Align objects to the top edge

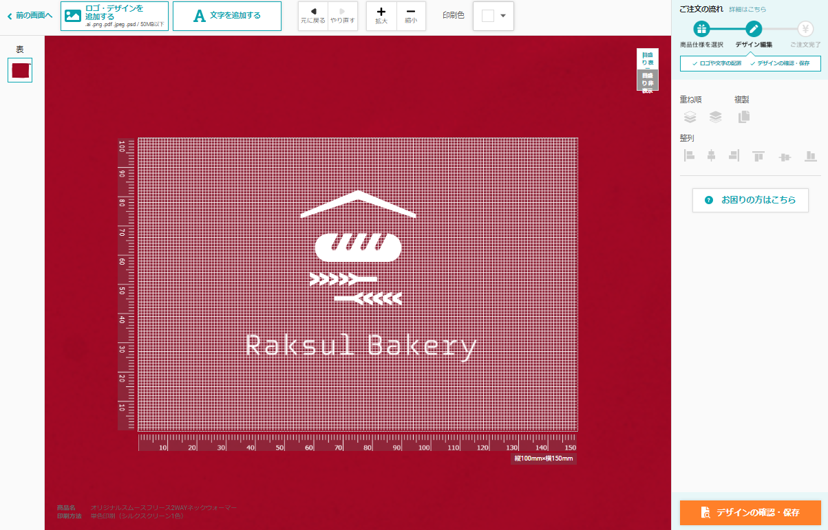point(758,156)
